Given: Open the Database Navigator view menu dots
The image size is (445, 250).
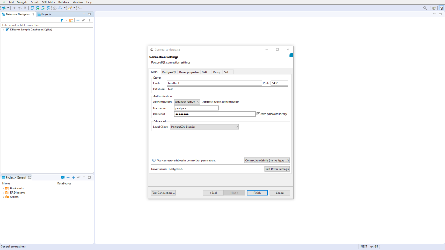Looking at the screenshot, I should point(89,20).
